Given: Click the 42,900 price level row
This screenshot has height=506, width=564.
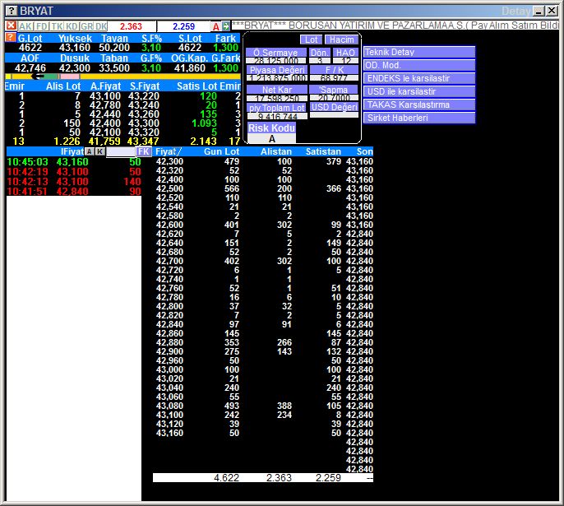Looking at the screenshot, I should (x=264, y=351).
